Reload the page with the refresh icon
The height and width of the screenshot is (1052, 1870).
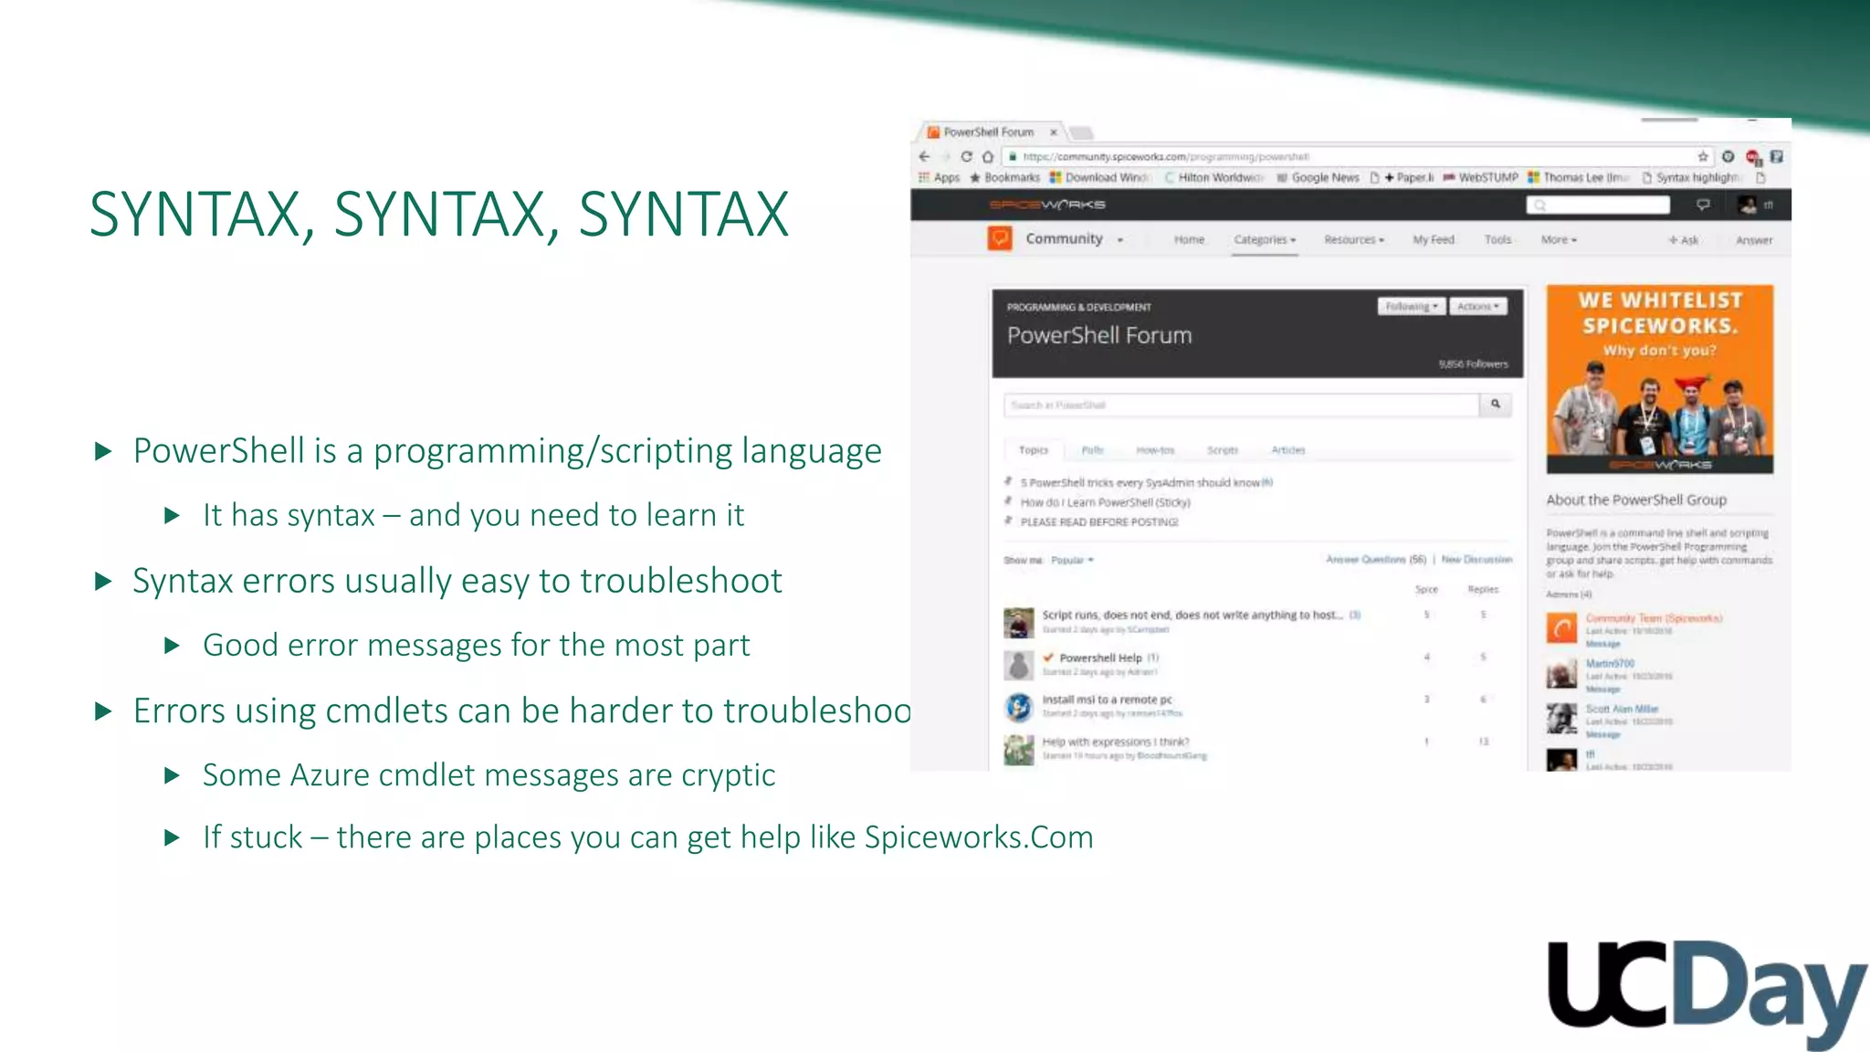tap(966, 156)
